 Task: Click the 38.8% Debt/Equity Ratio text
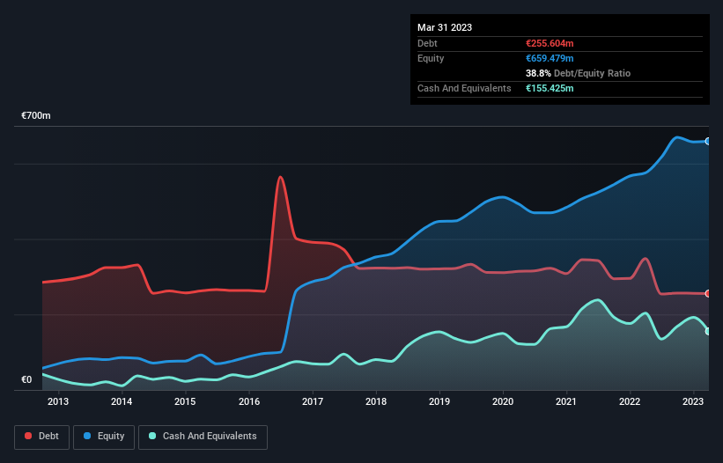click(x=579, y=73)
